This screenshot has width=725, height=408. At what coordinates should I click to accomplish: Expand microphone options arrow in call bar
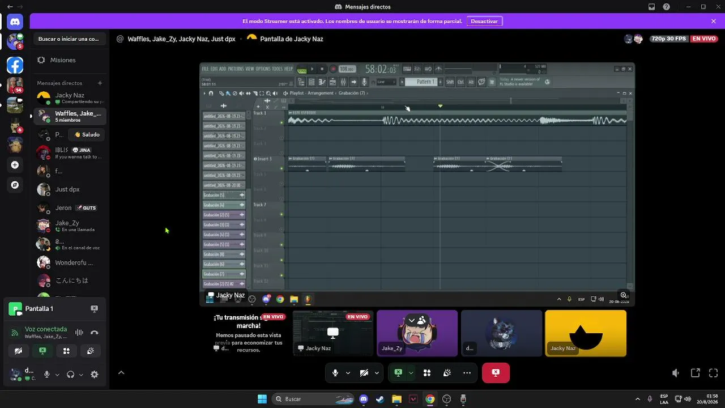(x=348, y=373)
